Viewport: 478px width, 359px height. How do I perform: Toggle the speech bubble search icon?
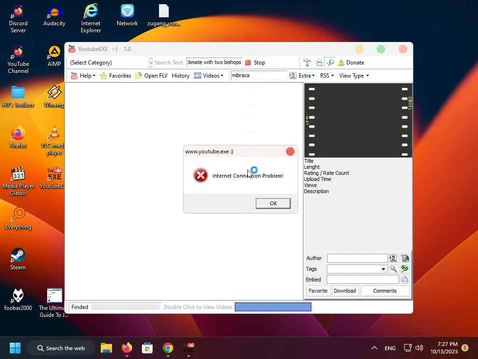click(330, 63)
